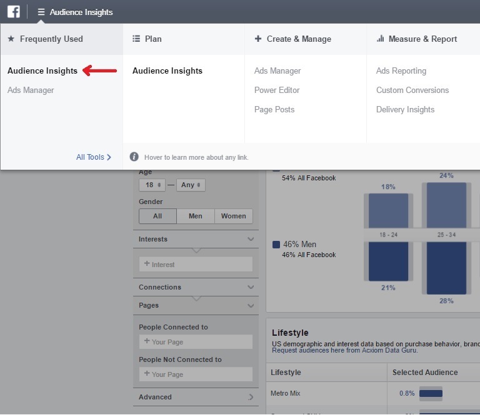
Task: Open Ads Manager under Create & Manage
Action: tap(277, 71)
